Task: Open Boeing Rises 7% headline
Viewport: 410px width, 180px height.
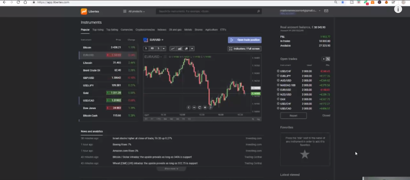Action: pos(122,145)
